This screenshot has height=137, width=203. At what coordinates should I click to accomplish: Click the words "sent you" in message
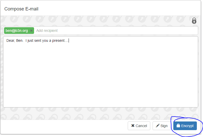pyautogui.click(x=41, y=41)
